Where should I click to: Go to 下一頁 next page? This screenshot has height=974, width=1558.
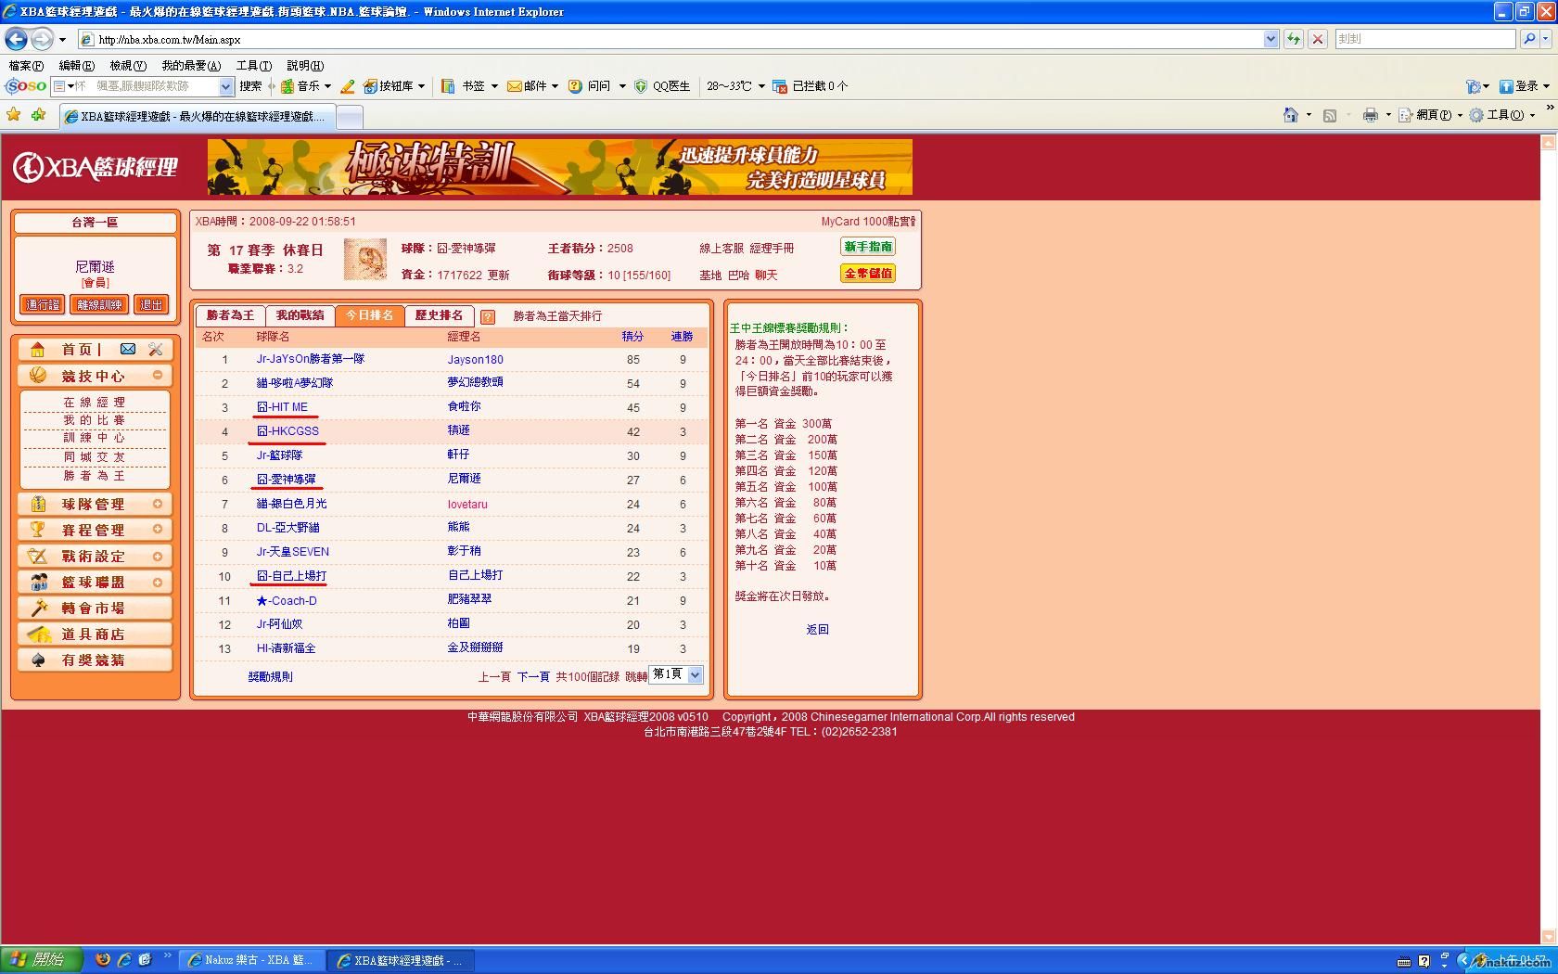[533, 677]
